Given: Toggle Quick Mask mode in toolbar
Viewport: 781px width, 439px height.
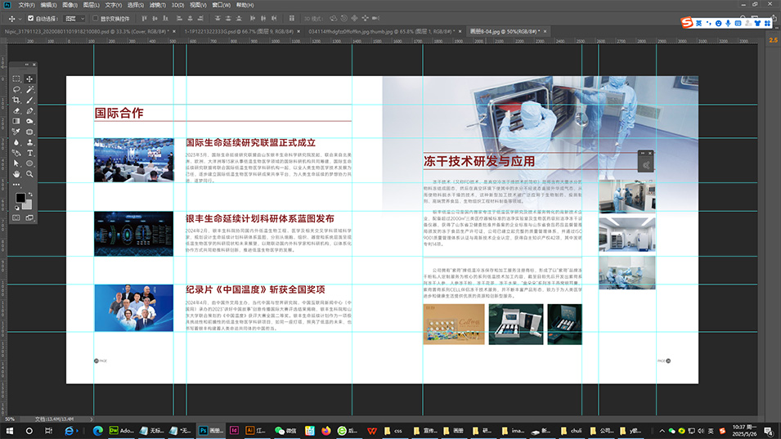Looking at the screenshot, I should coord(16,218).
